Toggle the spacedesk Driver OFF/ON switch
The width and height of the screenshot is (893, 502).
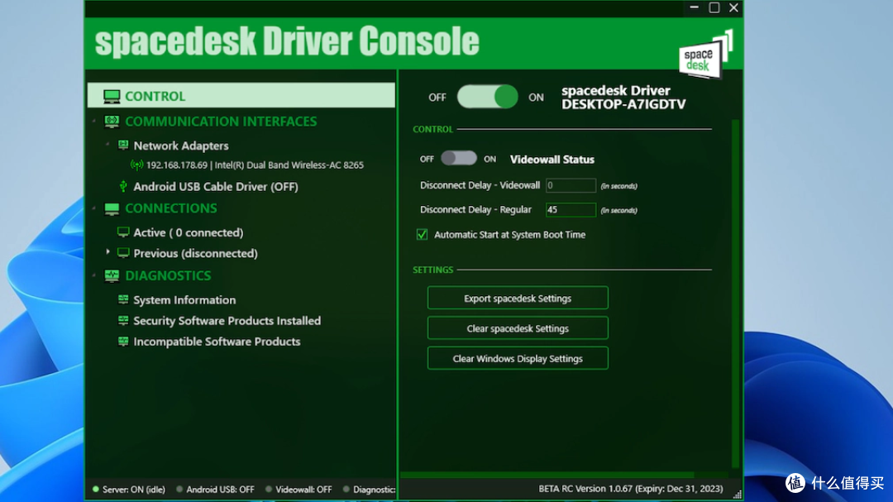488,97
